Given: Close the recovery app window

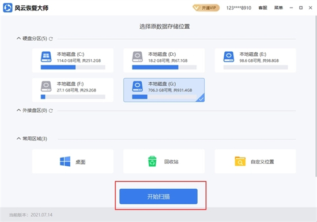Looking at the screenshot, I should (311, 7).
